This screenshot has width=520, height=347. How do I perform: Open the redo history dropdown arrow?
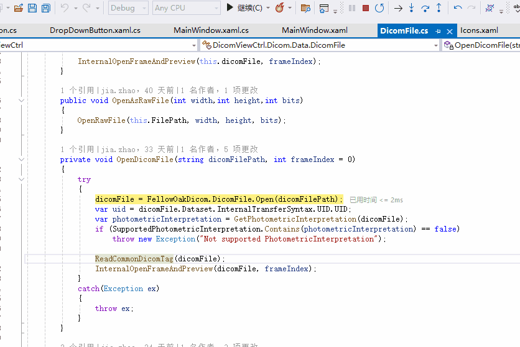point(98,8)
